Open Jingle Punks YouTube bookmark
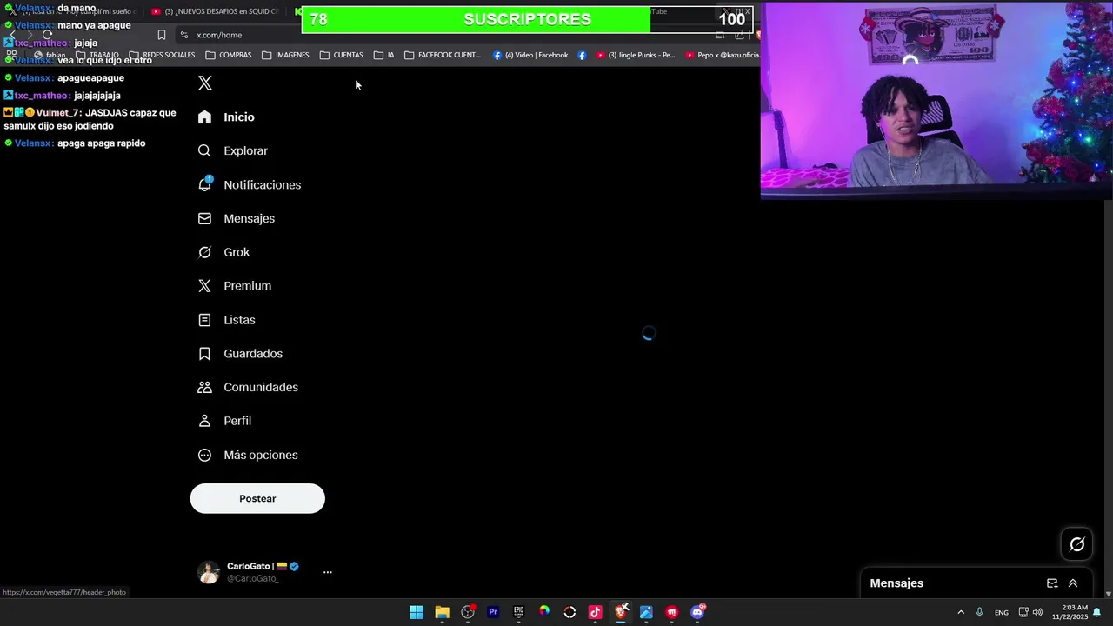This screenshot has height=626, width=1113. click(x=636, y=55)
